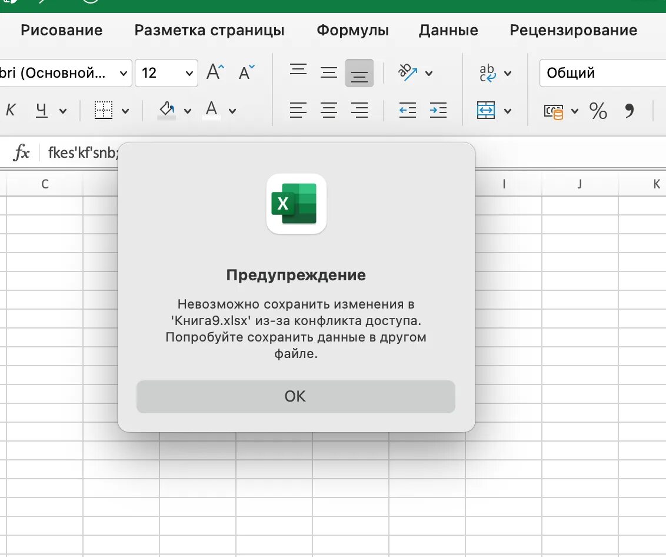Switch to the Данные tab
The width and height of the screenshot is (666, 557).
pos(448,30)
